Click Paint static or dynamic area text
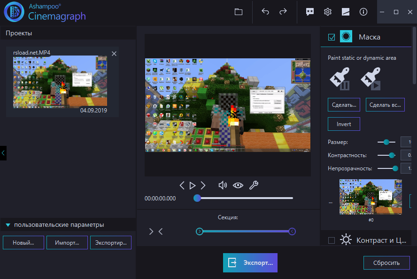This screenshot has width=417, height=279. point(362,58)
